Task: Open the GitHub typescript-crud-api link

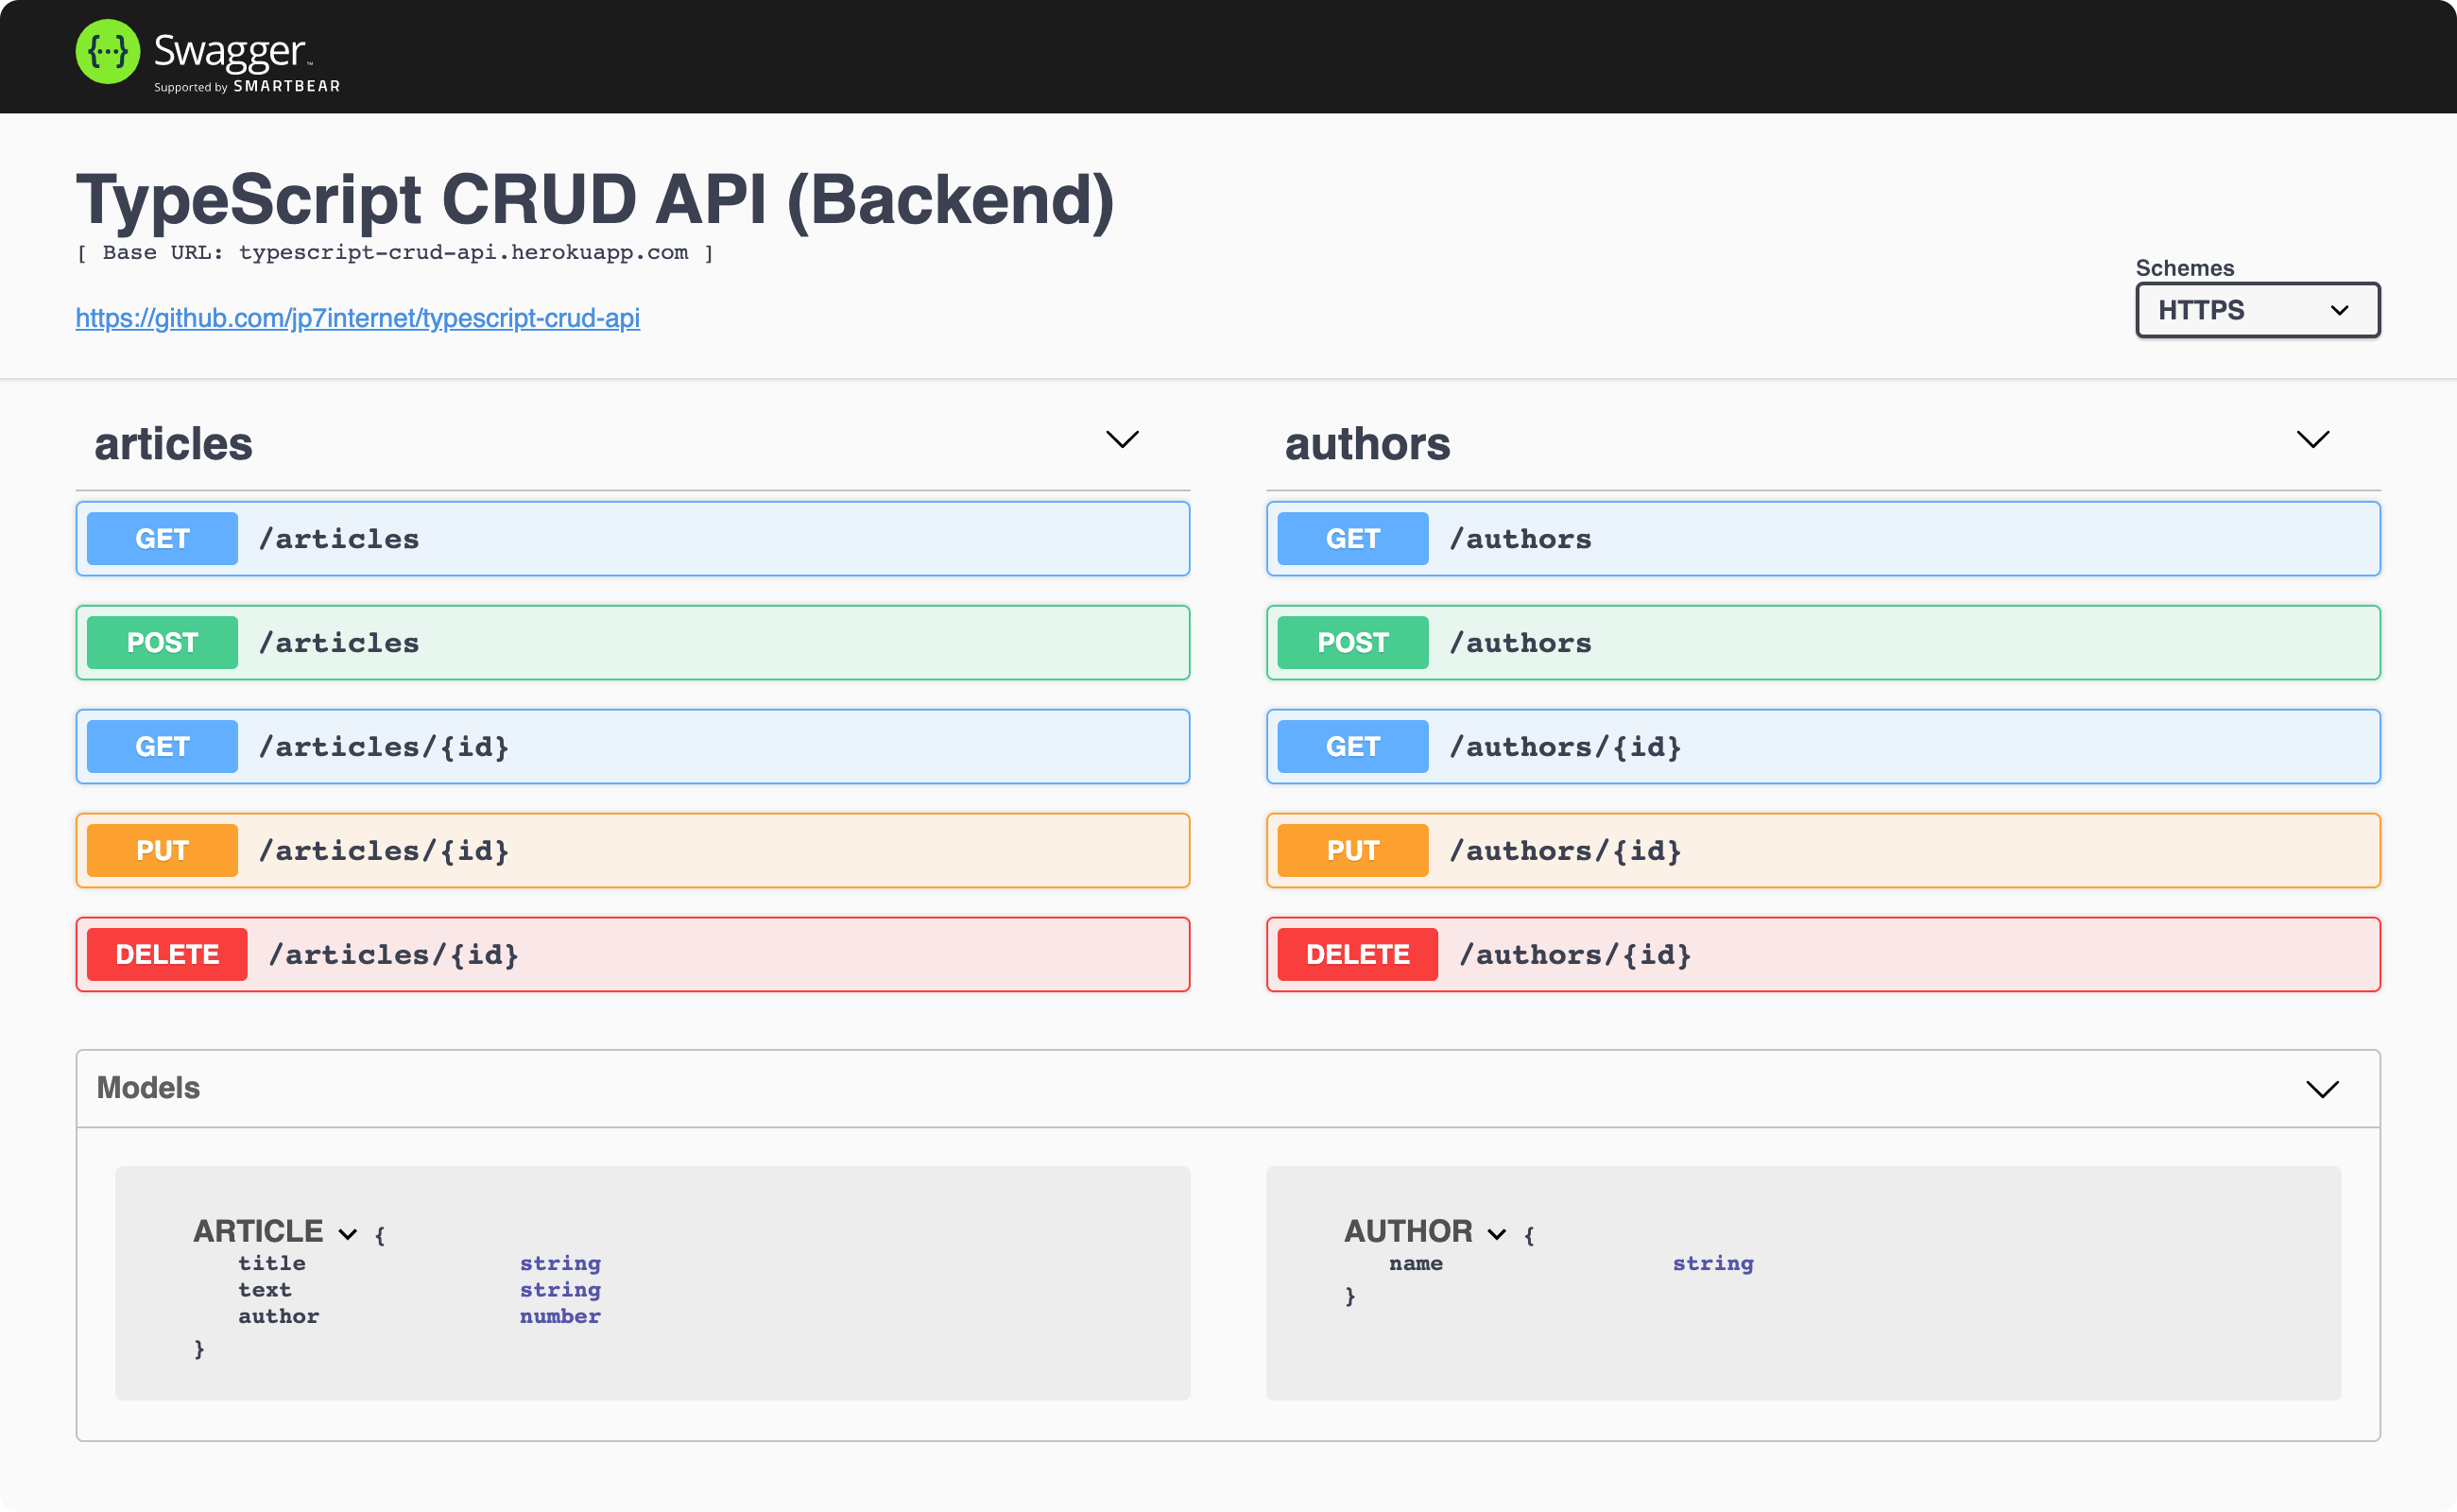Action: [357, 318]
